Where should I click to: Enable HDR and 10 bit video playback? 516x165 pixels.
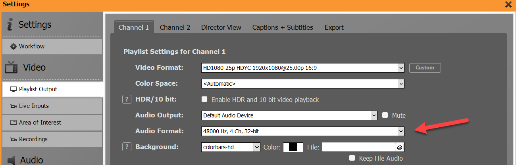click(x=205, y=100)
